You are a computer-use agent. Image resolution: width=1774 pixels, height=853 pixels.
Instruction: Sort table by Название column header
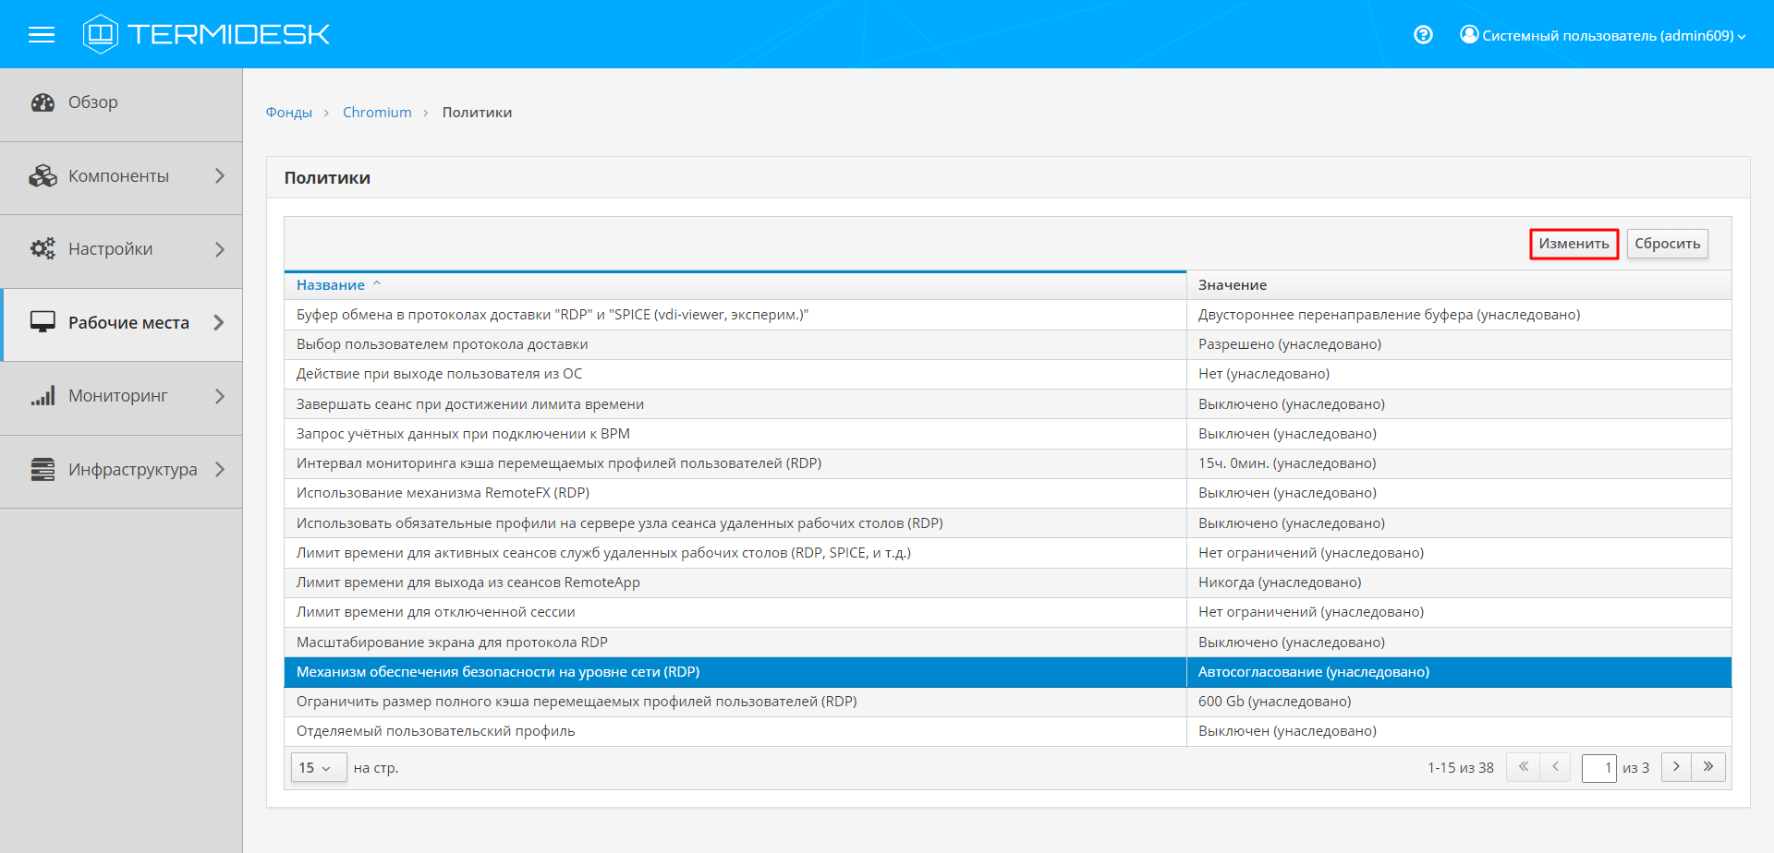click(331, 285)
